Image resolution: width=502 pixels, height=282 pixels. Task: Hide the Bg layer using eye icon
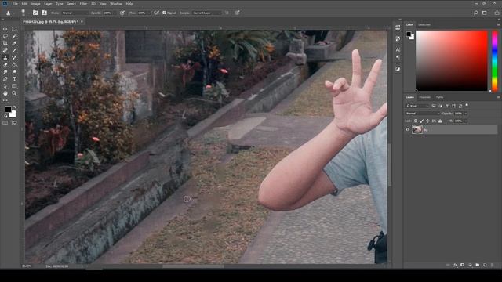(408, 130)
